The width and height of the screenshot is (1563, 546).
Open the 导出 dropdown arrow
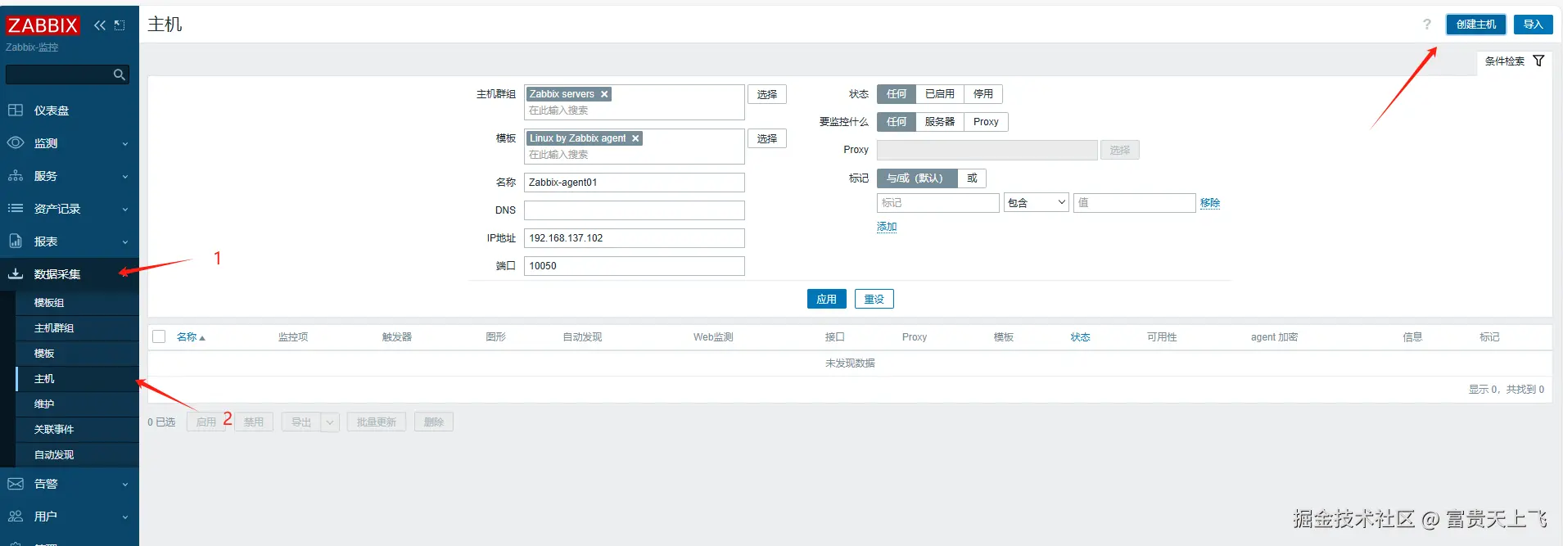[330, 422]
